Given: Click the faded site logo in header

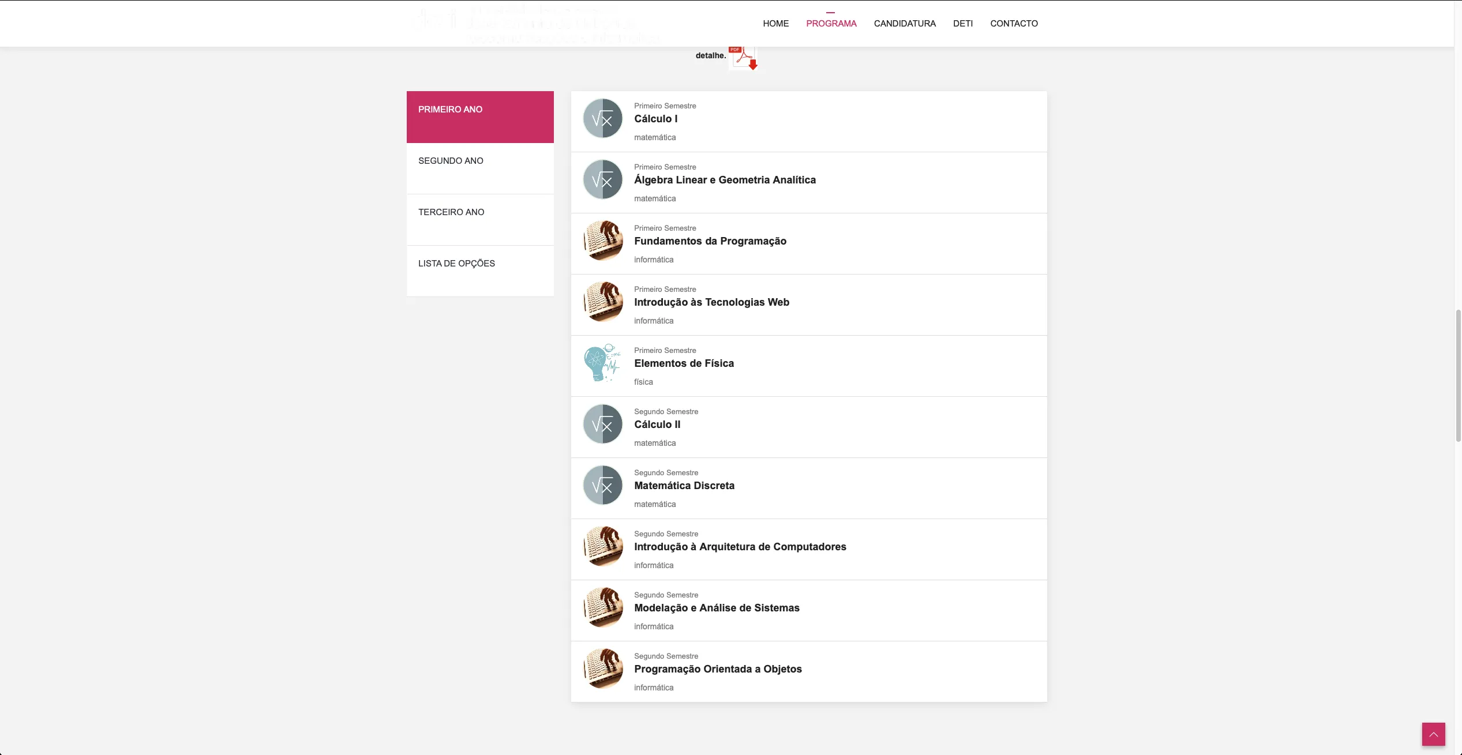Looking at the screenshot, I should pos(537,24).
